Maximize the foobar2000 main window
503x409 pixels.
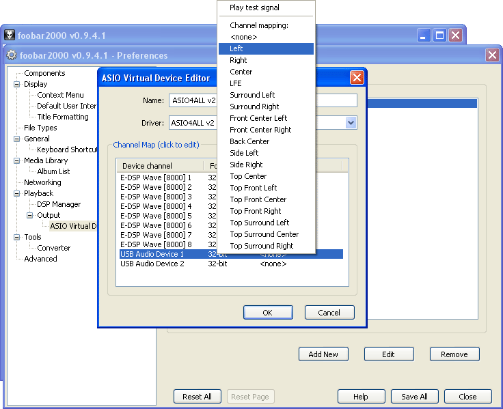click(439, 35)
